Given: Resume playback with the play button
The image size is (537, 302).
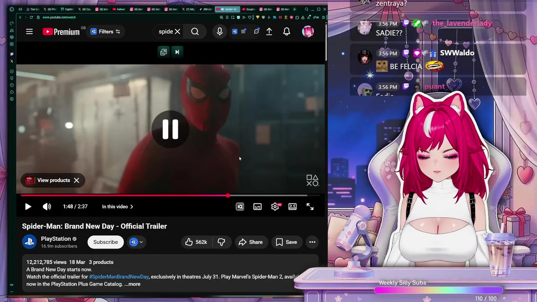Looking at the screenshot, I should pos(28,206).
